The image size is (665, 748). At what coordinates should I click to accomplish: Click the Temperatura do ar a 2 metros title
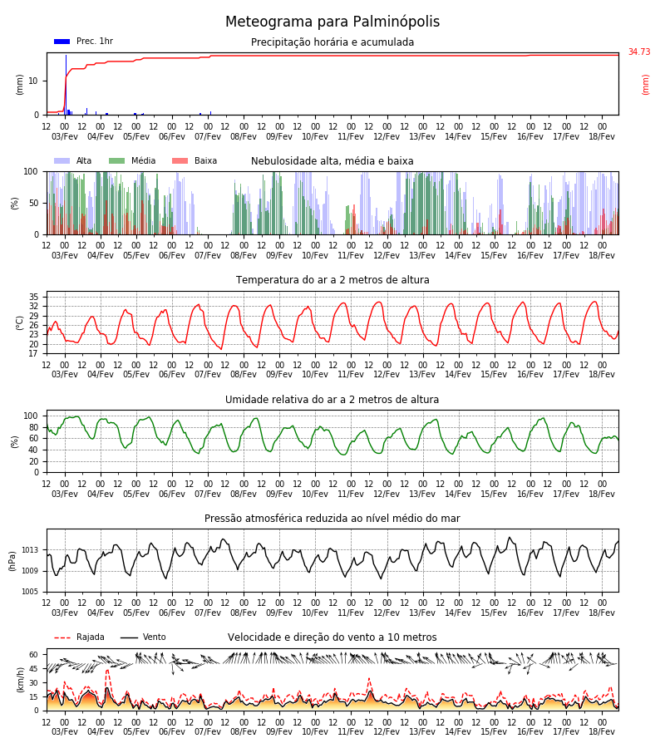click(332, 280)
